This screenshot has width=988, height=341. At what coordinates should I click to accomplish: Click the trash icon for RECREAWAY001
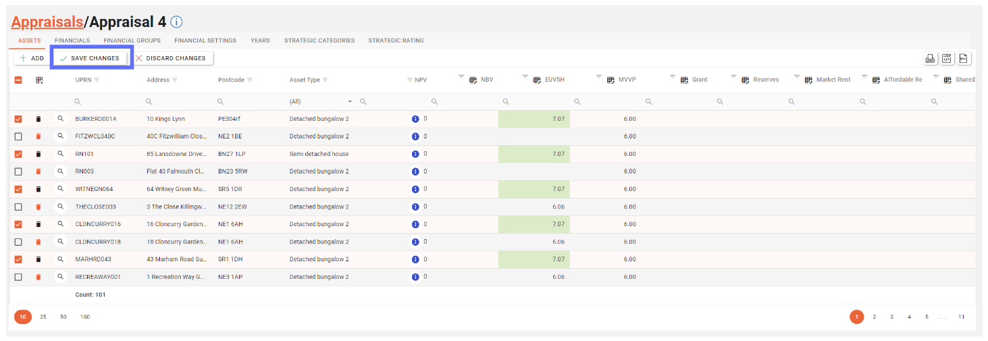[38, 277]
